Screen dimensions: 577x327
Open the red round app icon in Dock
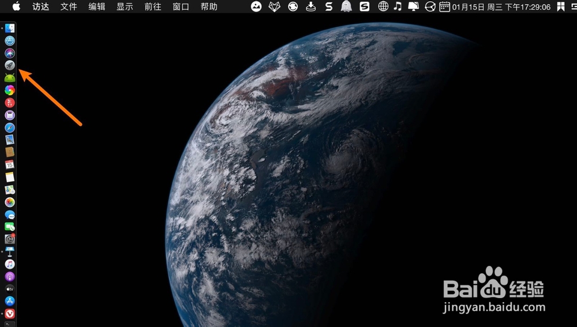coord(10,103)
